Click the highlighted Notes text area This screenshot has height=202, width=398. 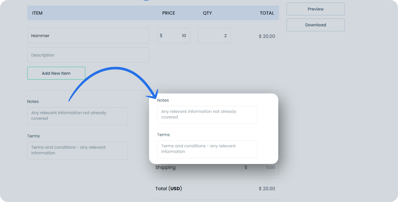[207, 115]
